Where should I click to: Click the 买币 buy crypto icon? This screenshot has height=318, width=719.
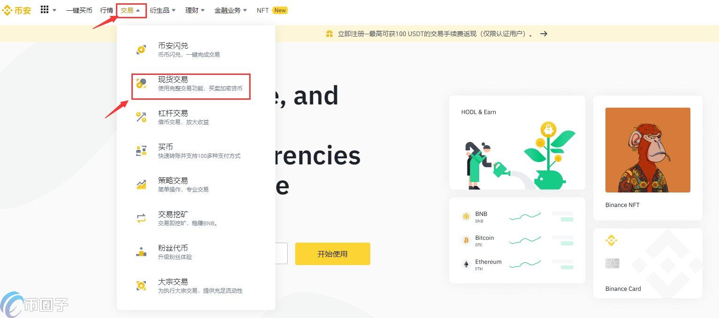(x=141, y=150)
